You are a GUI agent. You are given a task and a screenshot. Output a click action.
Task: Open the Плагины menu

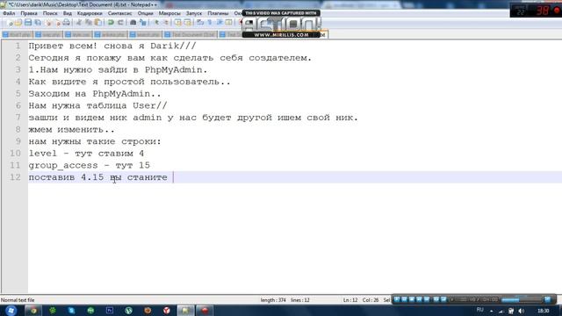(218, 13)
